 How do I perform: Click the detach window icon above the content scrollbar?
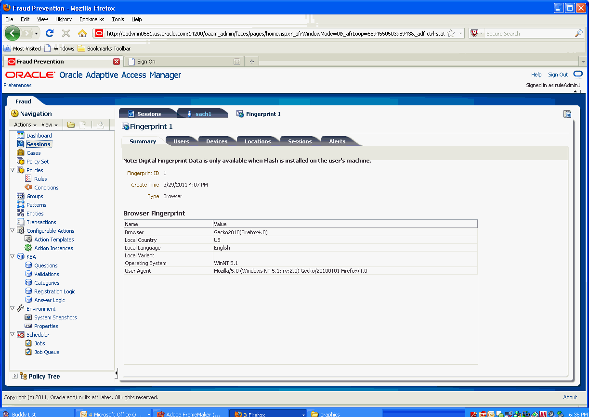(567, 114)
